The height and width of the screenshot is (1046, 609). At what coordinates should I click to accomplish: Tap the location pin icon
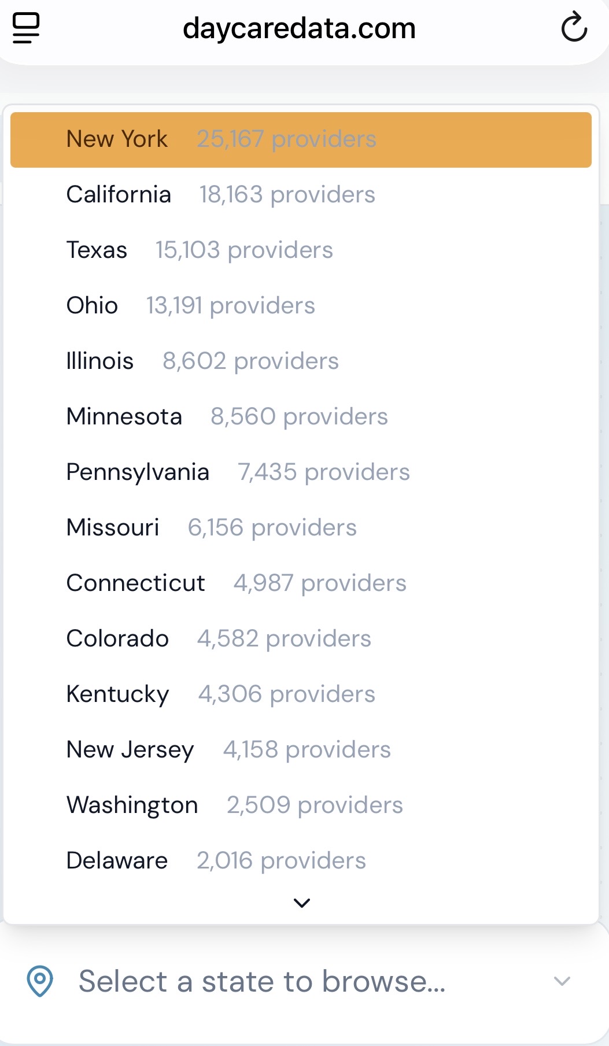click(40, 981)
